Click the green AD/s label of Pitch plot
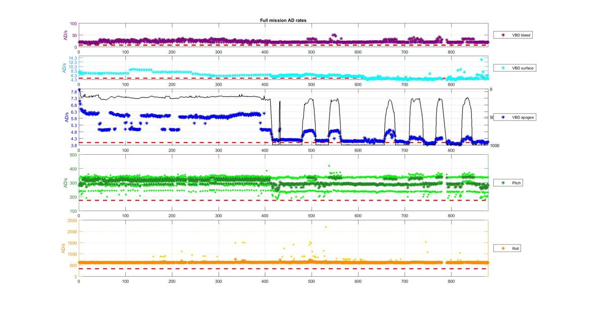Viewport: 606px width, 311px height. [x=65, y=183]
